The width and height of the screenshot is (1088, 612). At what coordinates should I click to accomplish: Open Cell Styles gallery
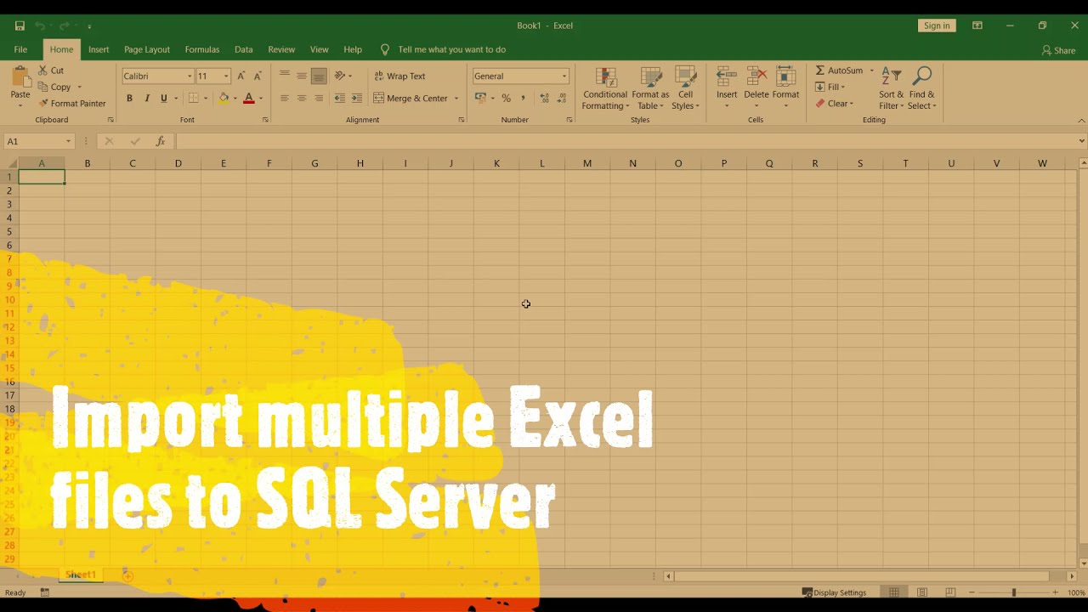tap(685, 88)
